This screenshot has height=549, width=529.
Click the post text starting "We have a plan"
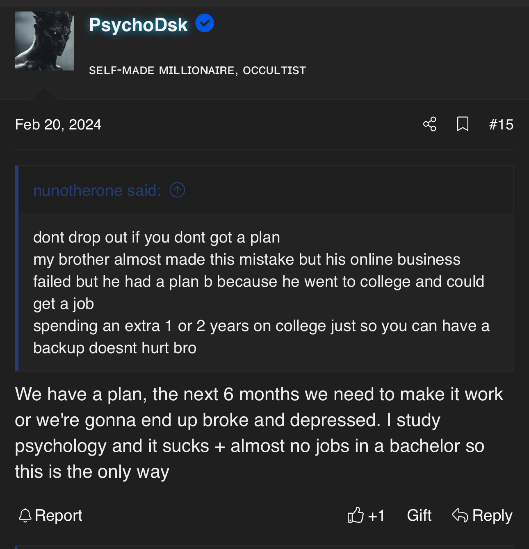(258, 433)
